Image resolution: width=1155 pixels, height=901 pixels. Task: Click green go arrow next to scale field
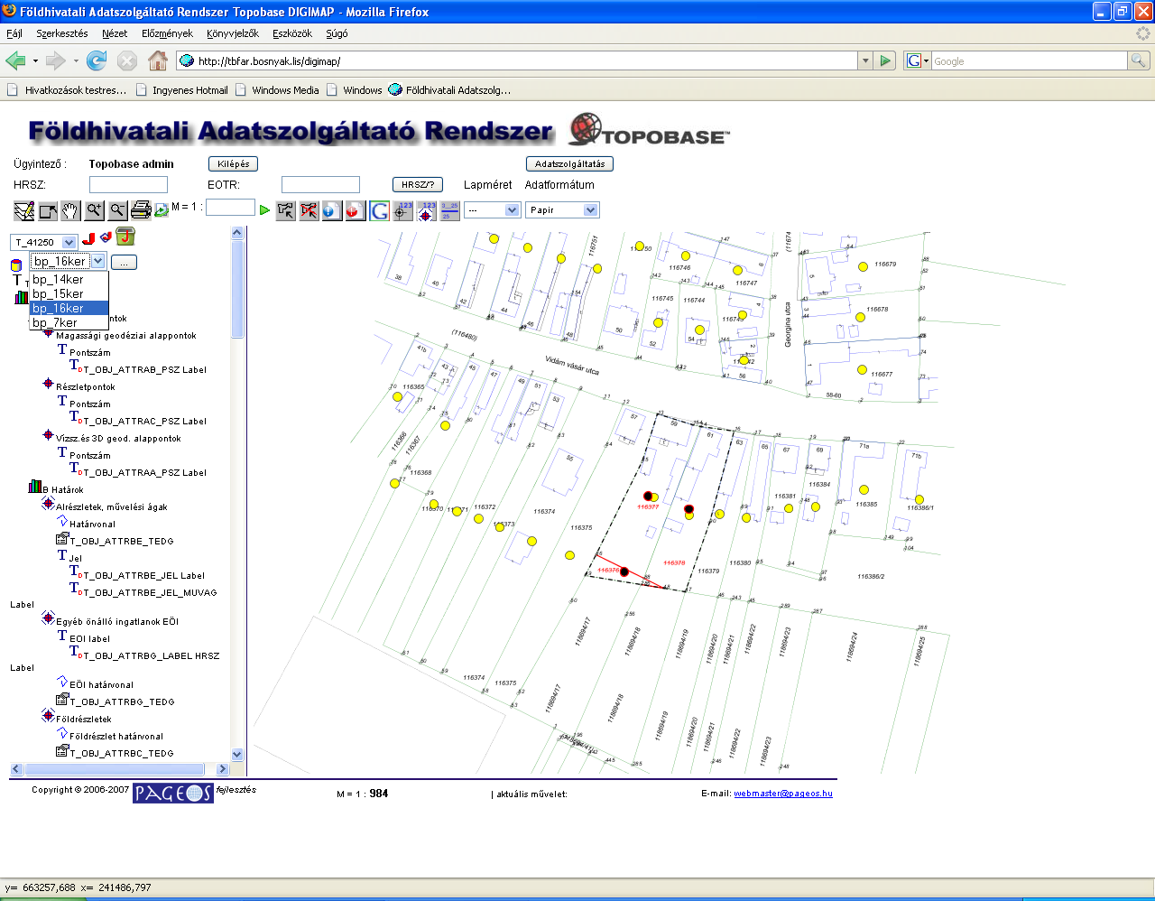click(264, 210)
